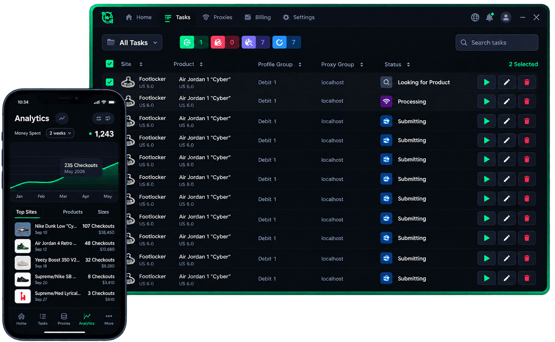555x342 pixels.
Task: Filter by blue retrying tasks badge
Action: click(287, 42)
